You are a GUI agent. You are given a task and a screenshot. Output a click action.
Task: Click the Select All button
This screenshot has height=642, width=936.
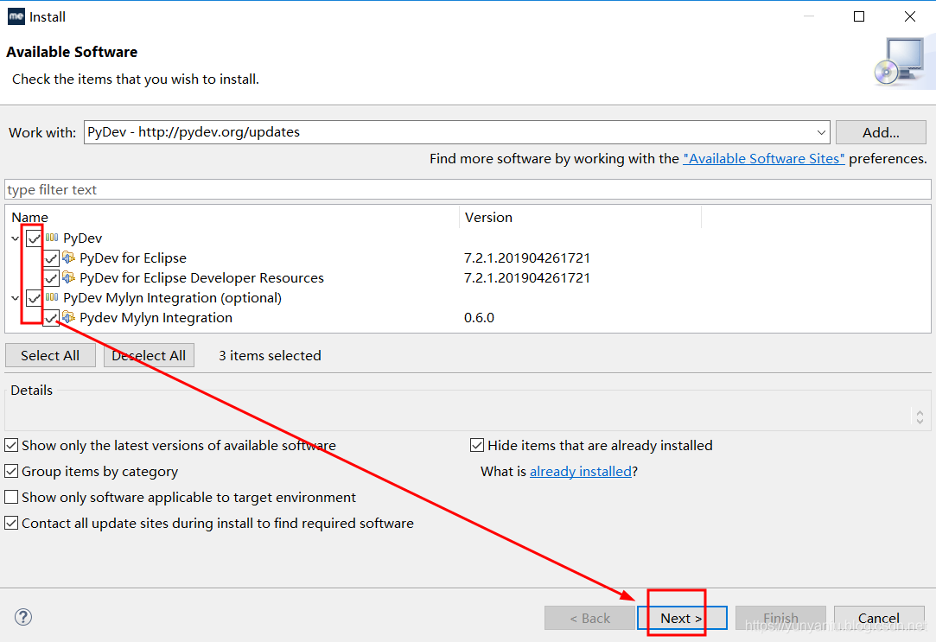coord(50,356)
